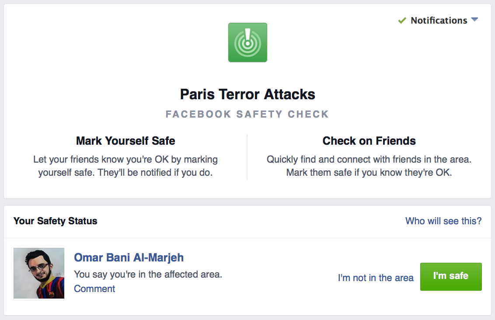Viewport: 495px width, 320px height.
Task: Click the affected area status message
Action: click(148, 275)
